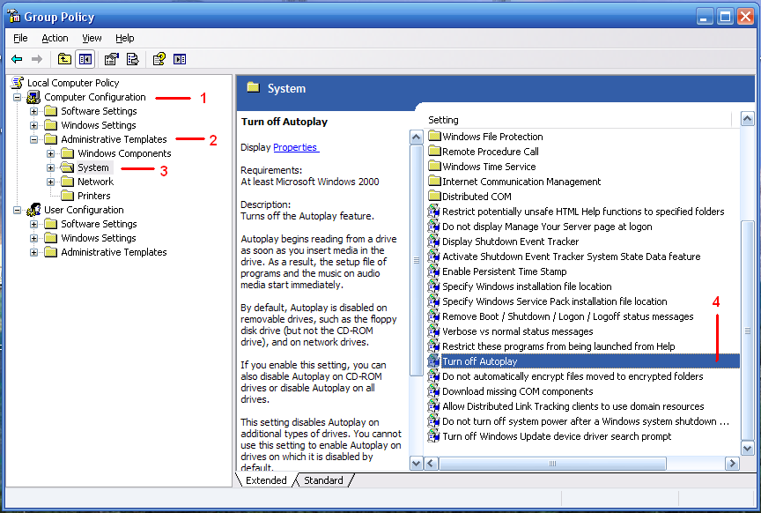
Task: Expand User Configuration Administrative Templates node
Action: [x=34, y=252]
